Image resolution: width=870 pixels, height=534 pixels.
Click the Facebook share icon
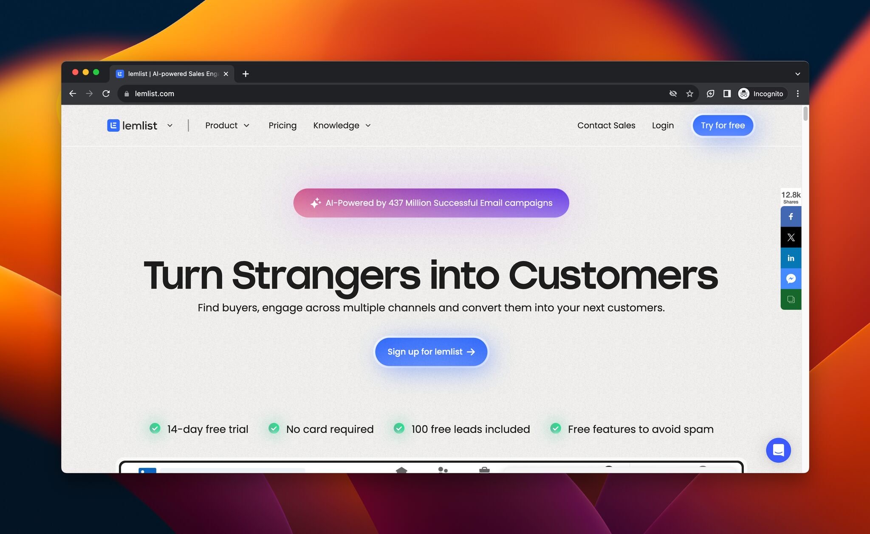[791, 216]
